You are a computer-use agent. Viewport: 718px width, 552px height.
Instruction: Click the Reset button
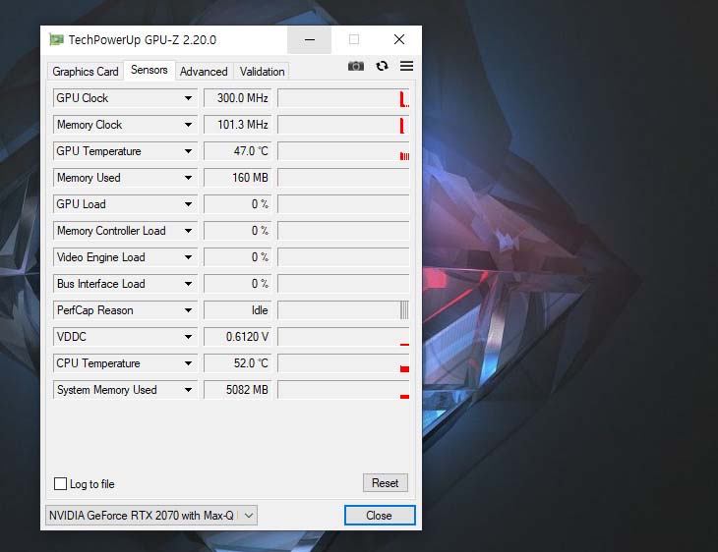pos(386,483)
